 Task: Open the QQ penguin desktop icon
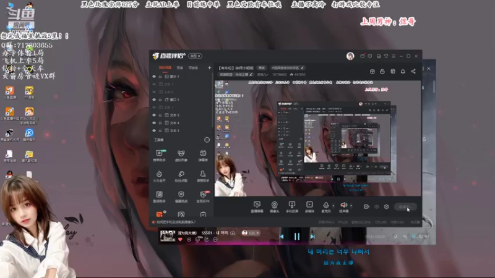9,175
